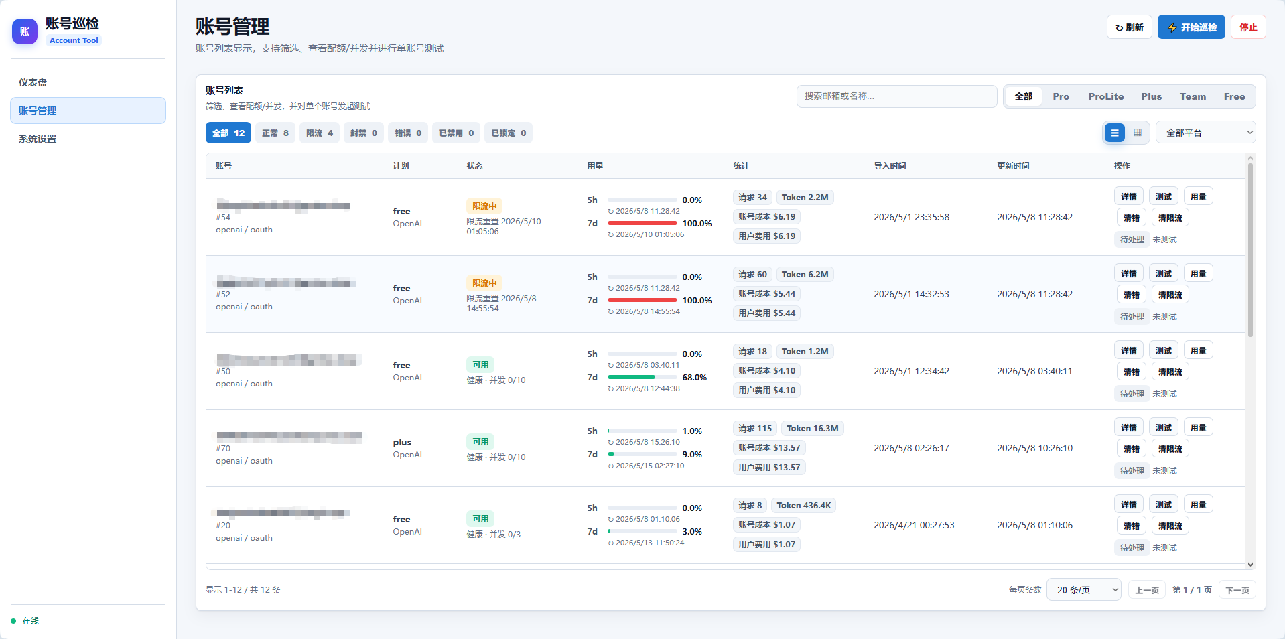This screenshot has width=1285, height=639.
Task: Open the 全部平台 platform dropdown
Action: coord(1206,133)
